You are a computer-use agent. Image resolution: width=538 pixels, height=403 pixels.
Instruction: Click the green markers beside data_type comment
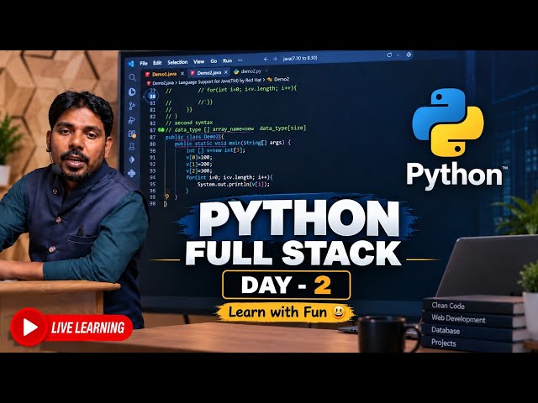click(161, 130)
